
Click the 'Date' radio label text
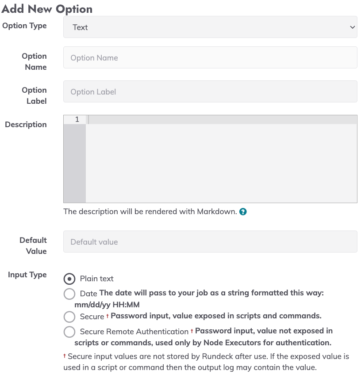[88, 293]
